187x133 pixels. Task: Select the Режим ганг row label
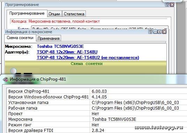pyautogui.click(x=20, y=125)
